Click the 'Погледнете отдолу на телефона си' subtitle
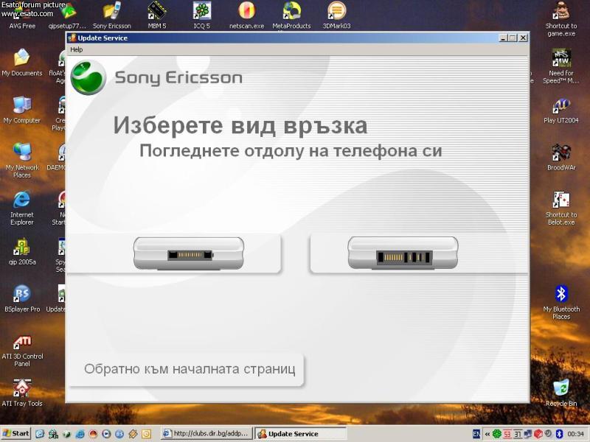The height and width of the screenshot is (442, 590). (291, 151)
